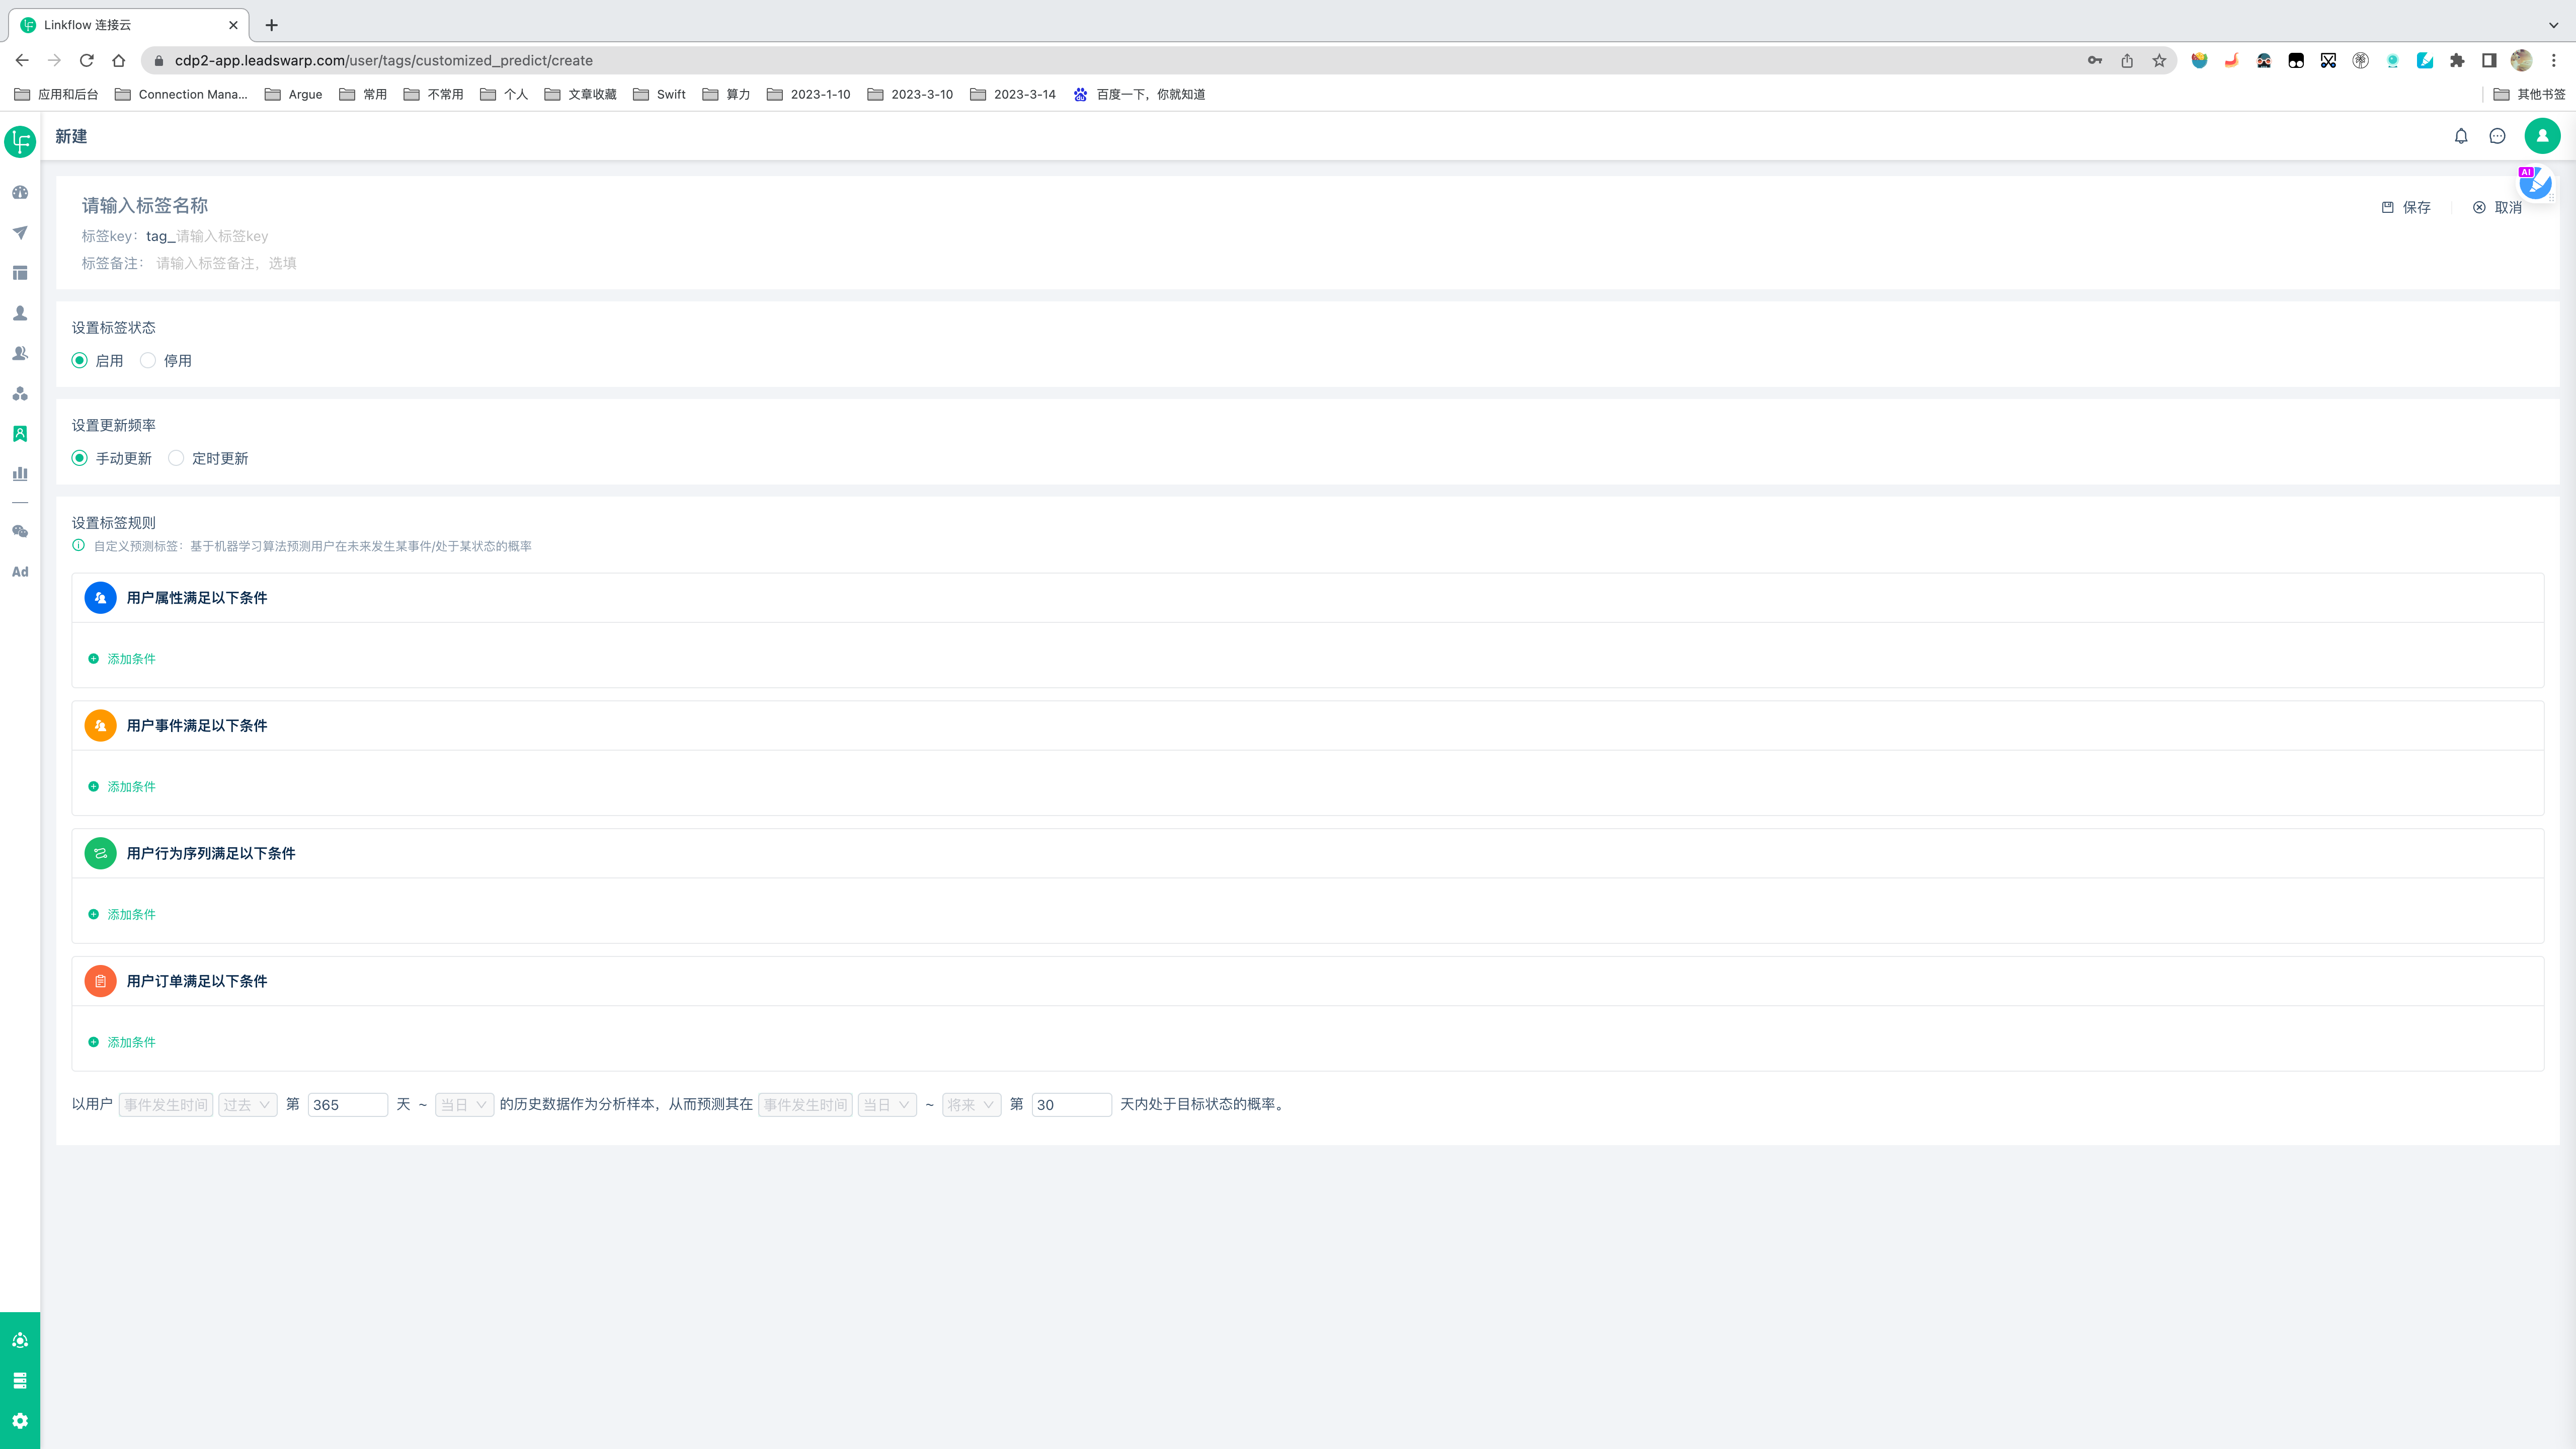Click the orange user event condition icon
Viewport: 2576px width, 1449px height.
tap(100, 726)
